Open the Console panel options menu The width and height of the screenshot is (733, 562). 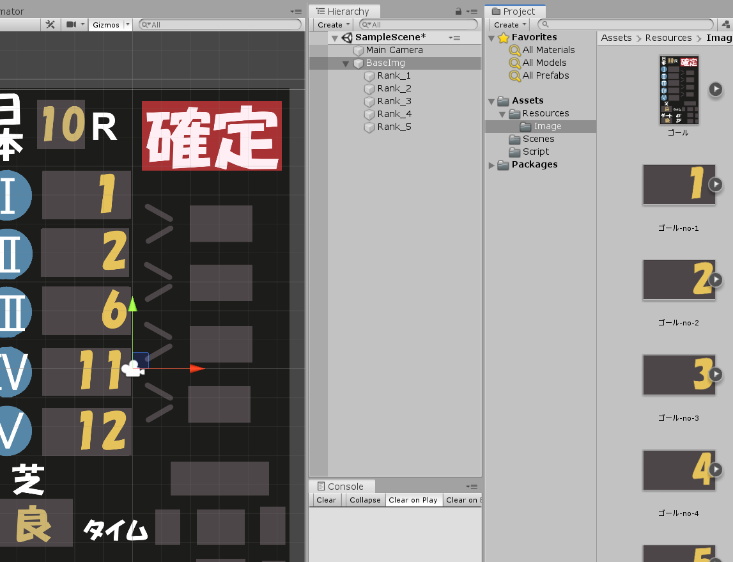[472, 487]
